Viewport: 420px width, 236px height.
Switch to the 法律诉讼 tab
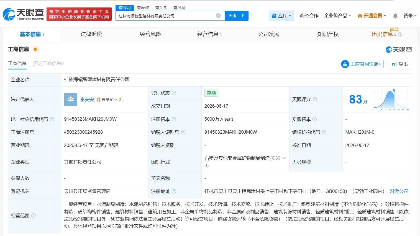(x=91, y=34)
